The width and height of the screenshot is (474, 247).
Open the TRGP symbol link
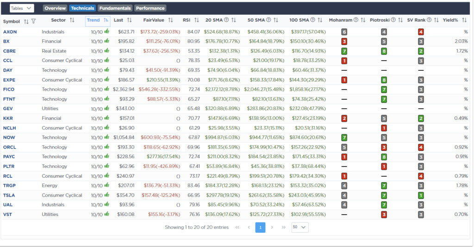tap(9, 185)
